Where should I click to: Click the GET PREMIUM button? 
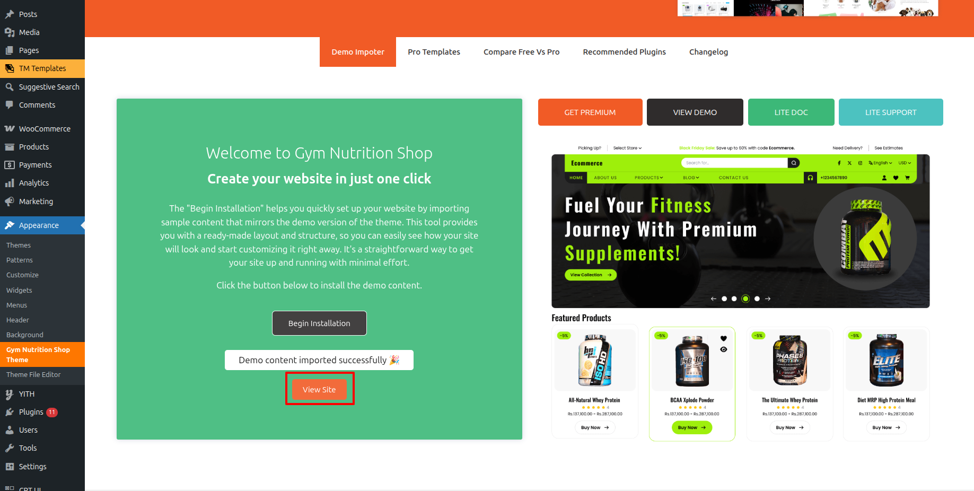coord(590,112)
